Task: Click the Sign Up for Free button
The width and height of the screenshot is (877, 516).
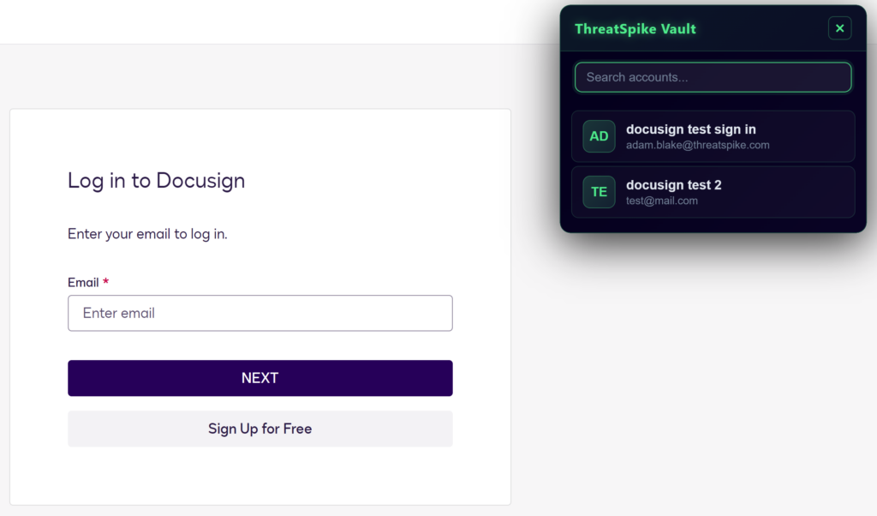Action: [260, 429]
